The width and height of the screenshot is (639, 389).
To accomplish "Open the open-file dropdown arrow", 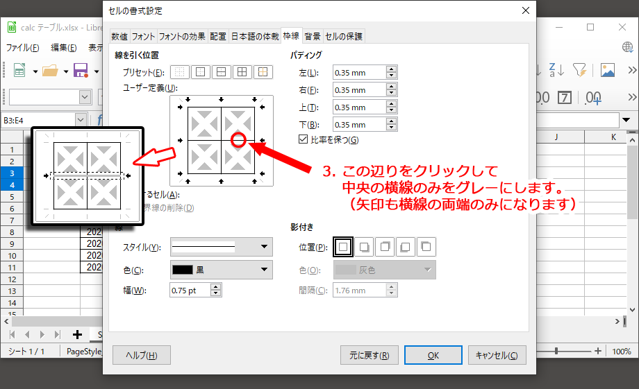I will 66,71.
